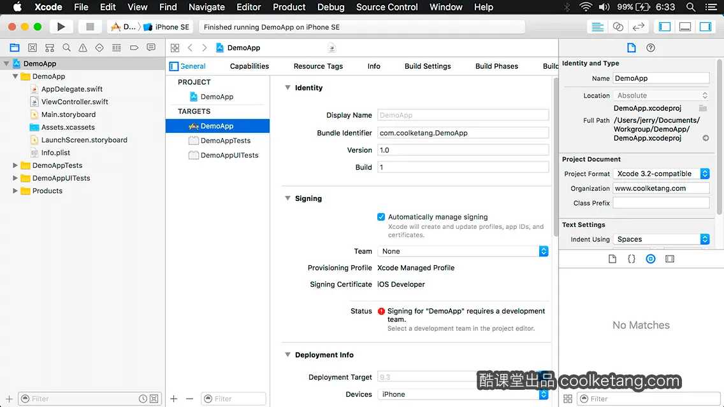
Task: Open the Product menu
Action: 289,7
